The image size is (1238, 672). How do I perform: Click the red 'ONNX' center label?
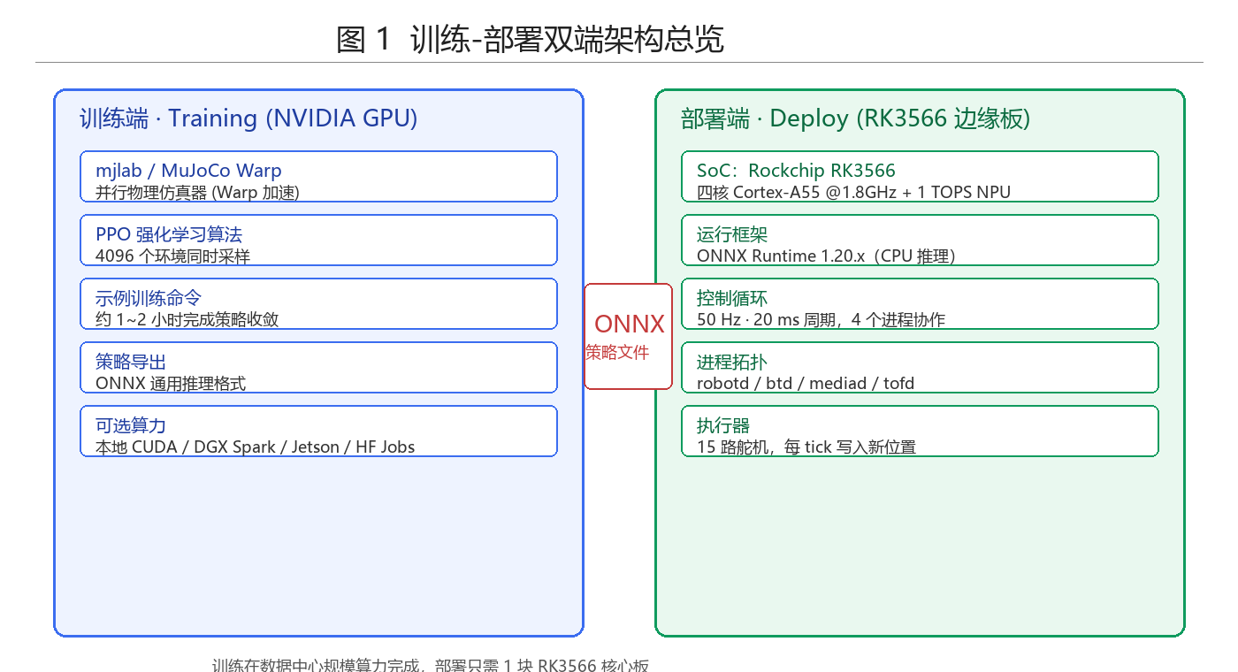(630, 324)
